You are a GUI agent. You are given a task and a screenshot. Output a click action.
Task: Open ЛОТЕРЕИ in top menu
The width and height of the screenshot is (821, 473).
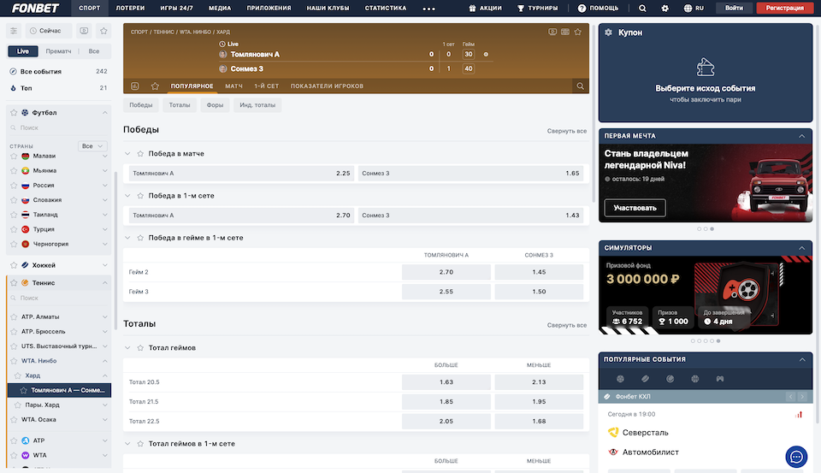point(130,9)
